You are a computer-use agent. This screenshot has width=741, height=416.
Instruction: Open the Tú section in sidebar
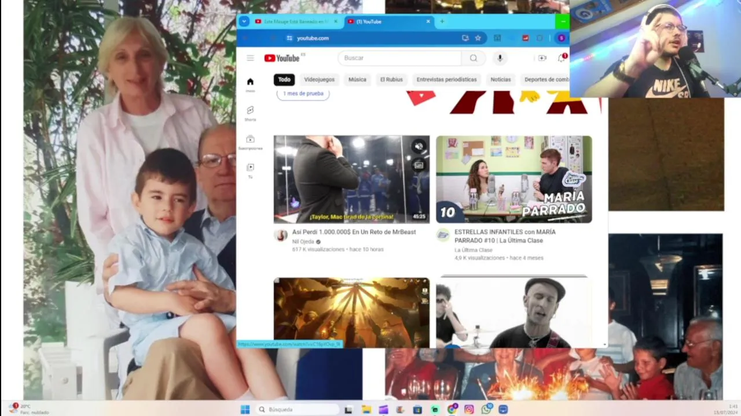coord(250,170)
